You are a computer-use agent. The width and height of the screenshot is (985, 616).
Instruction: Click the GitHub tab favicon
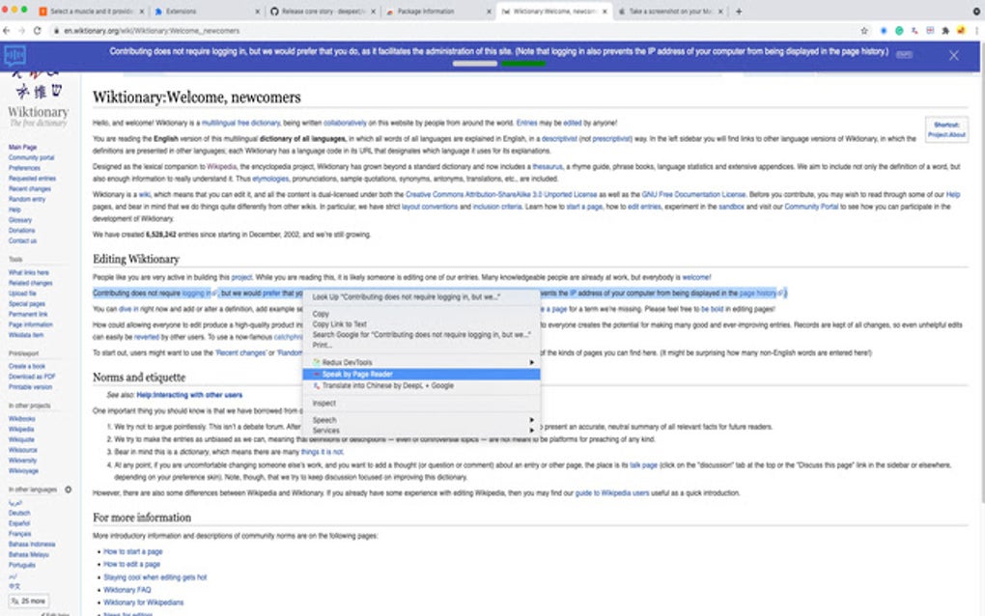point(274,12)
